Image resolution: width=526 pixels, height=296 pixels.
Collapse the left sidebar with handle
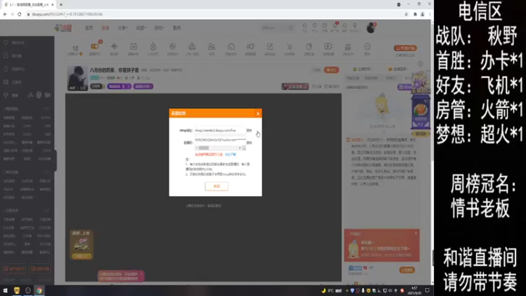pos(55,160)
